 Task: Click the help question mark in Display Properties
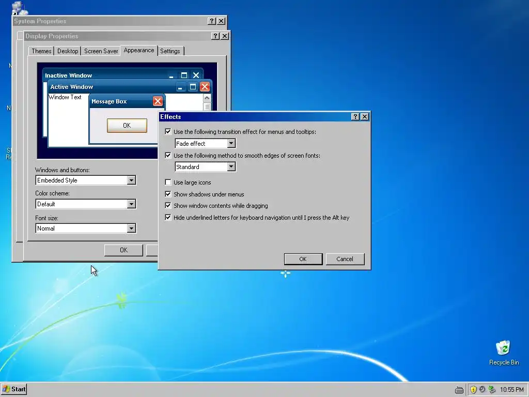click(x=215, y=36)
